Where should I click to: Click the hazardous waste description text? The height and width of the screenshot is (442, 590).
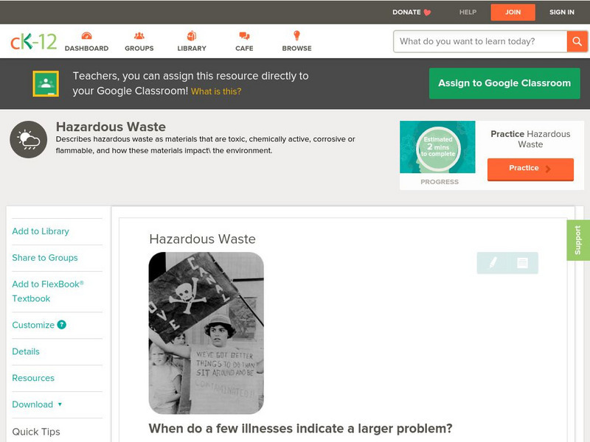[206, 144]
